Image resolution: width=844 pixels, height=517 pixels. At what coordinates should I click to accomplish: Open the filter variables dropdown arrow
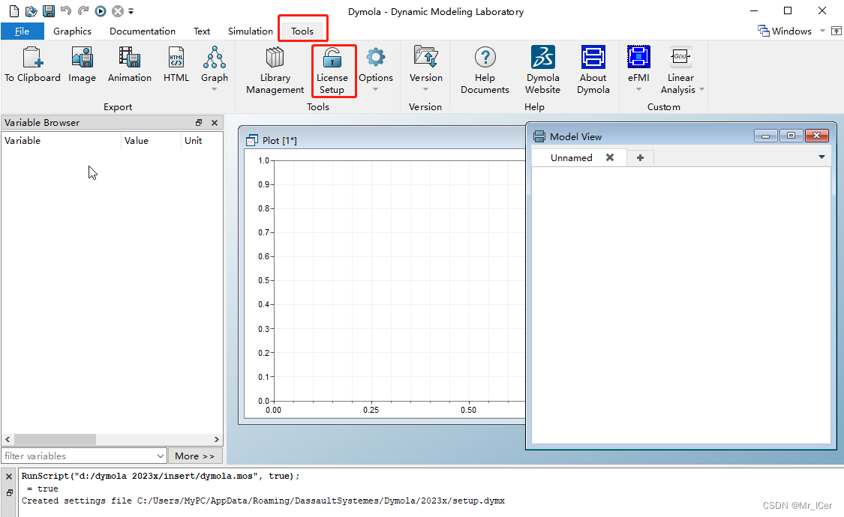coord(161,456)
